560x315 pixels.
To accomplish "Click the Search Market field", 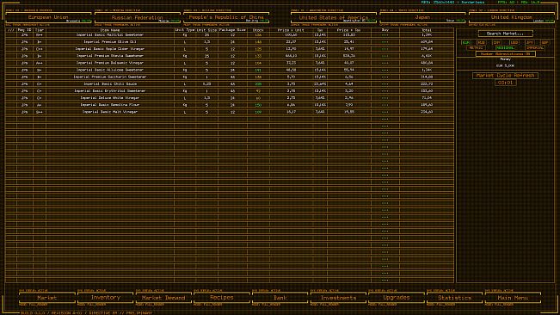I will (x=505, y=34).
